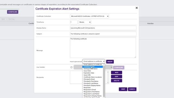Select the Certificate Store Locations option
Screen dimensions: 174x98
pos(93,77)
